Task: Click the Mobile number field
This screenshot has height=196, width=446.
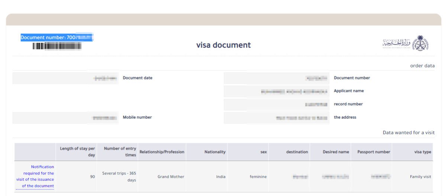Action: click(65, 118)
